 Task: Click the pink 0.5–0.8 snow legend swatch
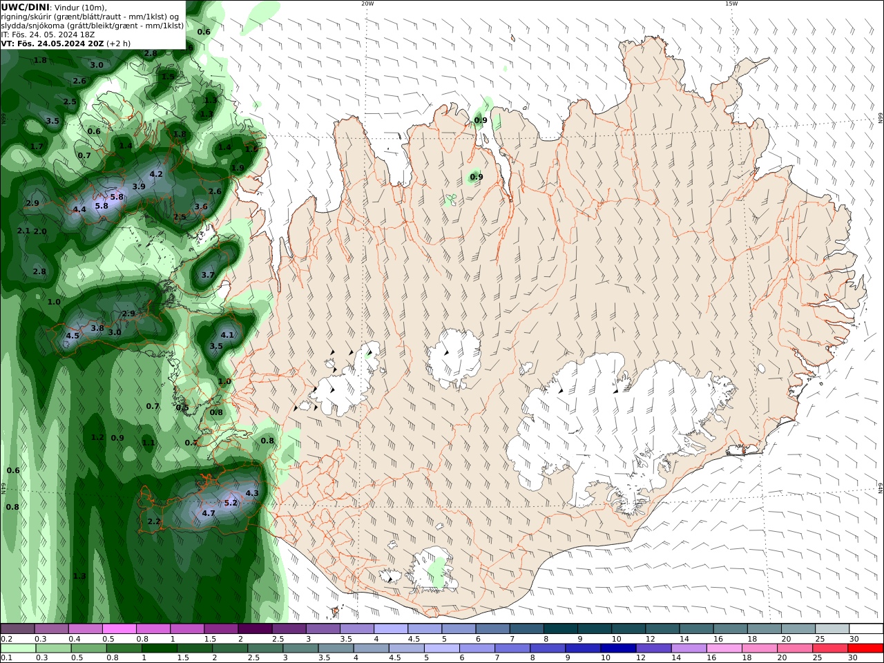(119, 628)
